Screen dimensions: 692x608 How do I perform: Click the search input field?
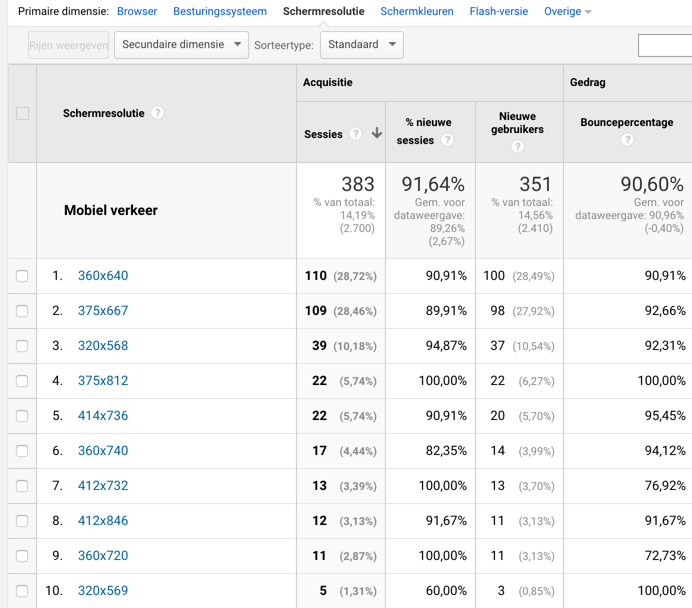[x=665, y=46]
